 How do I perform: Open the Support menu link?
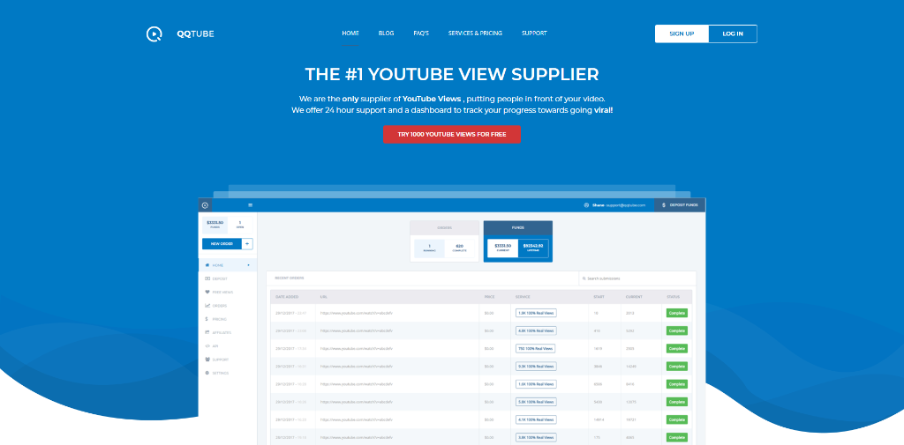534,33
